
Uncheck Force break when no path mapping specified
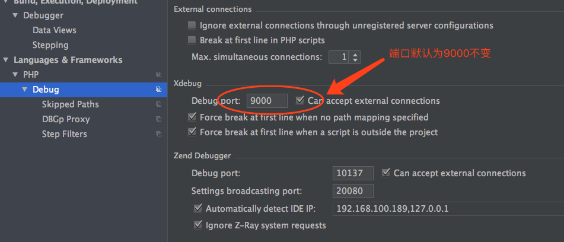point(192,117)
